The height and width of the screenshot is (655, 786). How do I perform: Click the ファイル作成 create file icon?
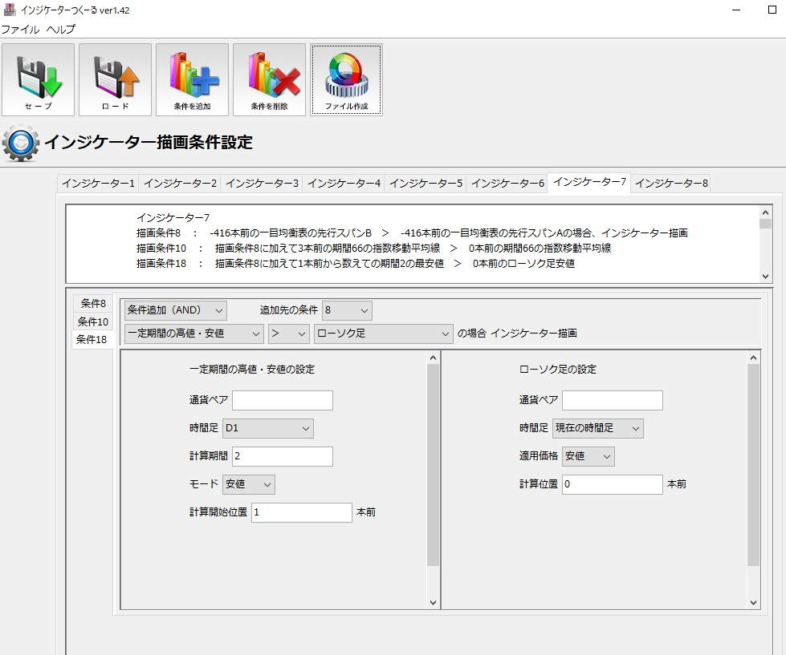pos(346,79)
